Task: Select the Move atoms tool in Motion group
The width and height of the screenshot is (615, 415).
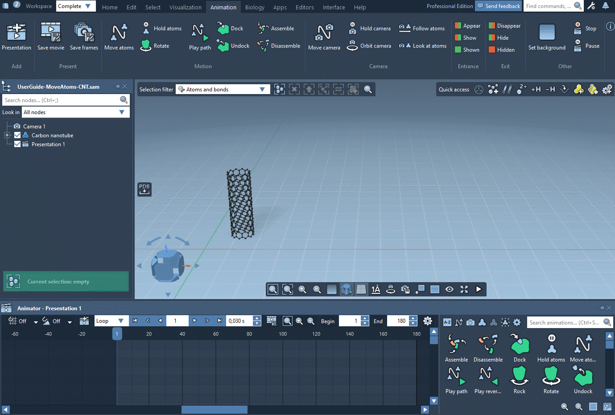Action: pos(119,36)
